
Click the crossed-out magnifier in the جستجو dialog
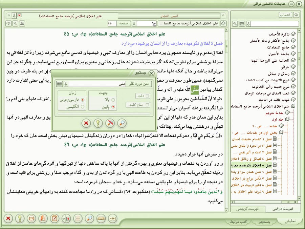[x=110, y=123]
